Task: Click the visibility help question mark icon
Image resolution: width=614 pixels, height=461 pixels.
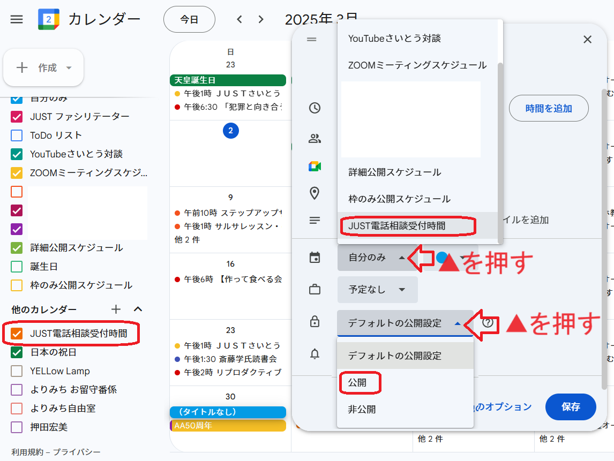Action: tap(487, 323)
